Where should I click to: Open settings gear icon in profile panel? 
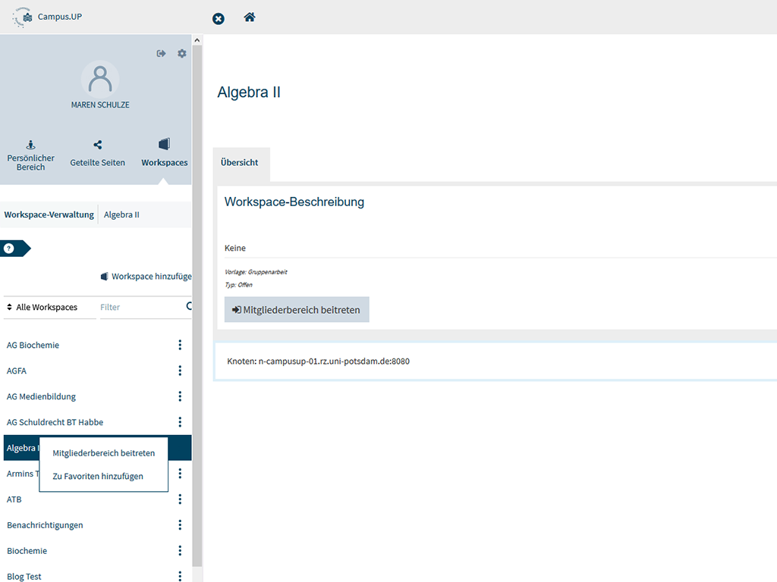tap(182, 54)
